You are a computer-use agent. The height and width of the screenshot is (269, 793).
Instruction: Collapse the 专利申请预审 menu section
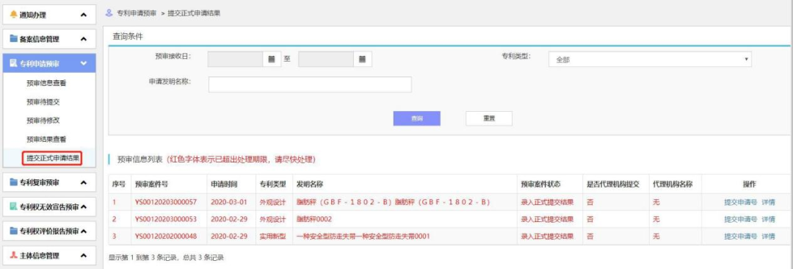(x=84, y=63)
